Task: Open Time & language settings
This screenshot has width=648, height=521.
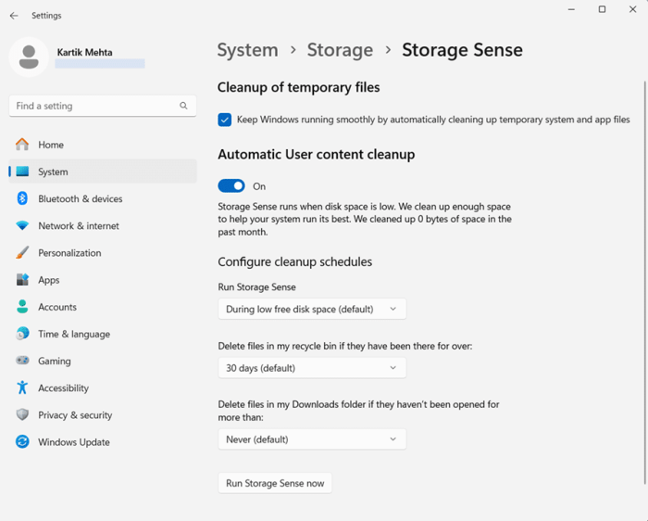Action: [103, 334]
